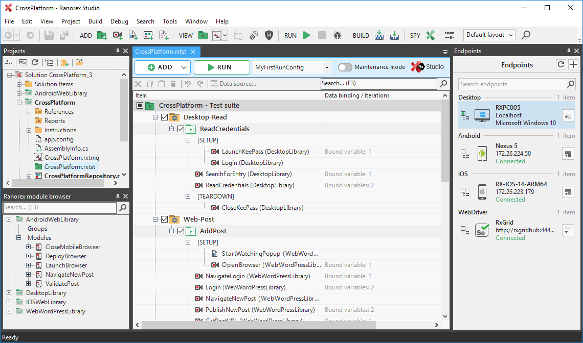
Task: Uncheck the AddPost checkbox
Action: (181, 231)
